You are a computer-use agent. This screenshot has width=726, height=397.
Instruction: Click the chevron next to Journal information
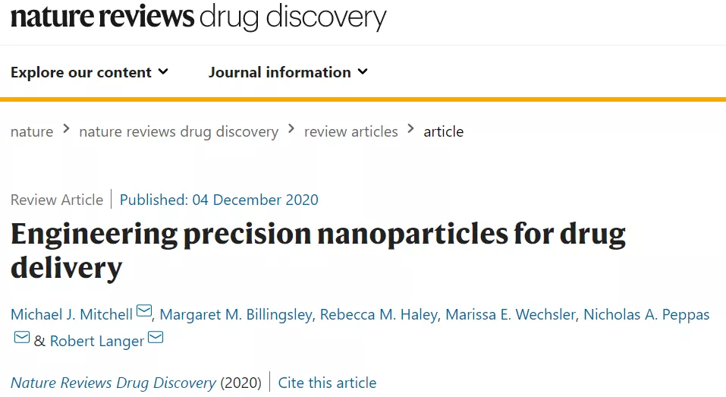(x=363, y=72)
